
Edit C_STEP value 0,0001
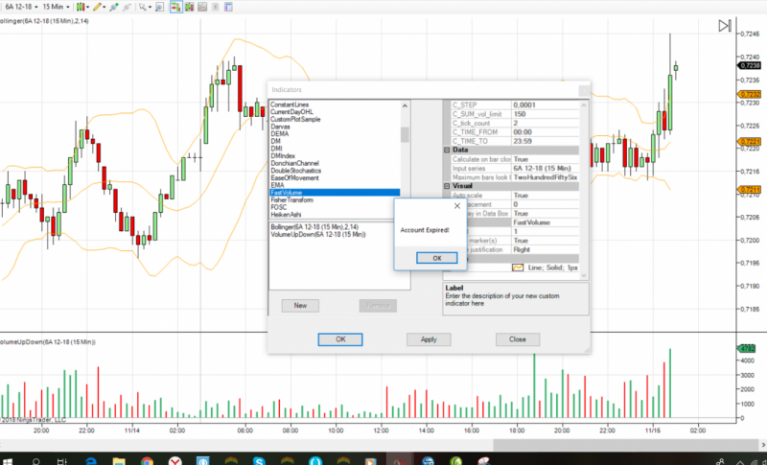coord(546,105)
